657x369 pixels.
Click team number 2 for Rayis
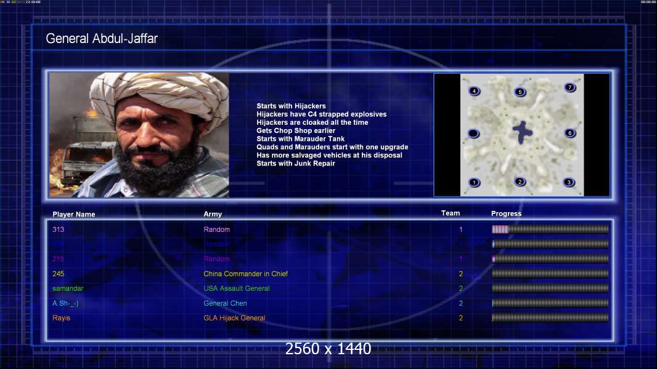(x=461, y=318)
